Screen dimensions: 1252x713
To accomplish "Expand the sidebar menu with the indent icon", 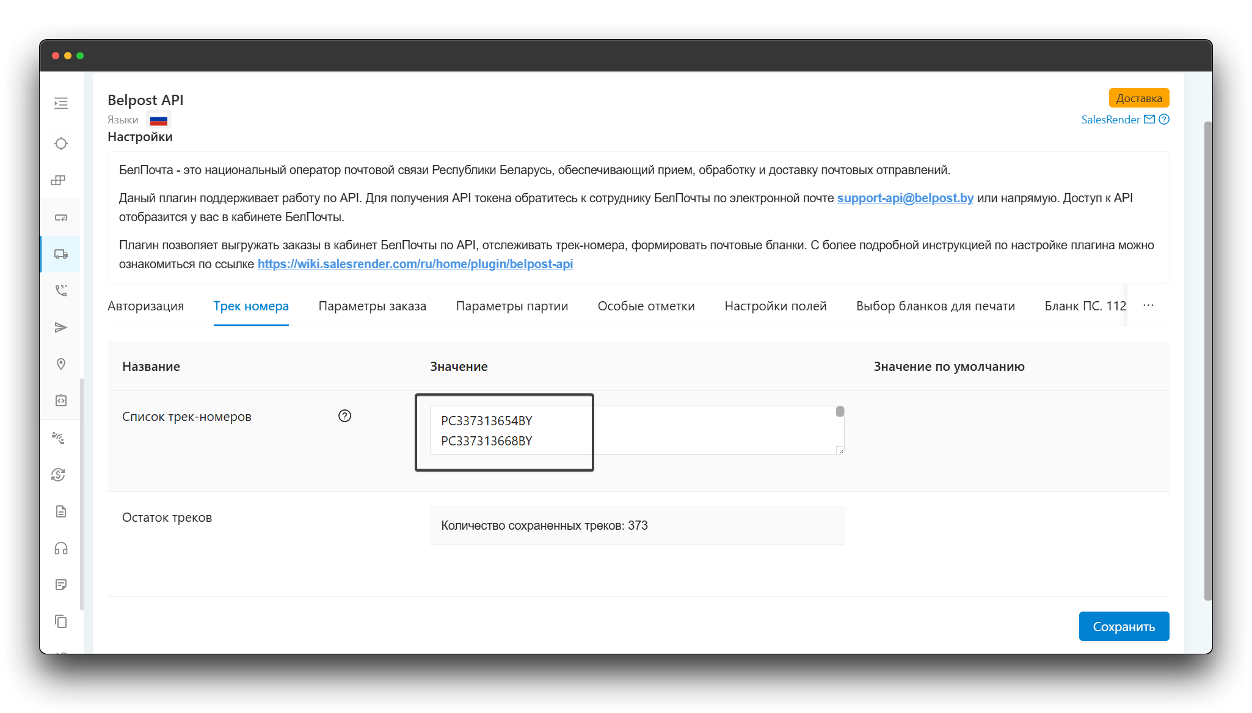I will pyautogui.click(x=60, y=103).
